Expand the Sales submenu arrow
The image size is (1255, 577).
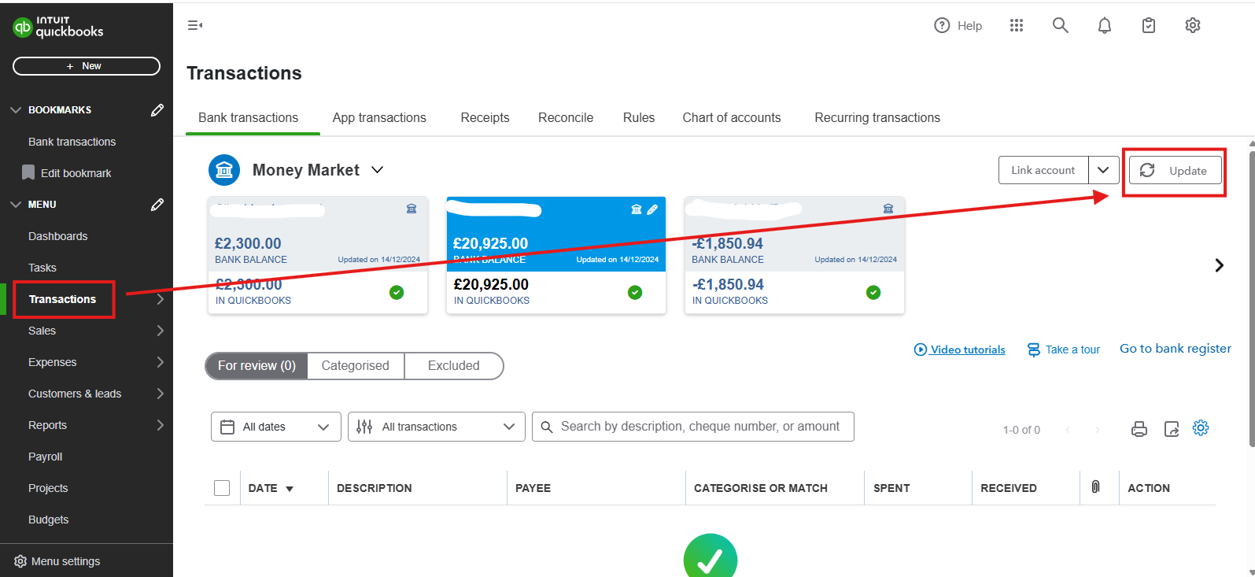tap(160, 331)
